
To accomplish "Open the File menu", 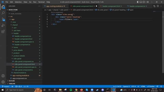I will [7, 2].
